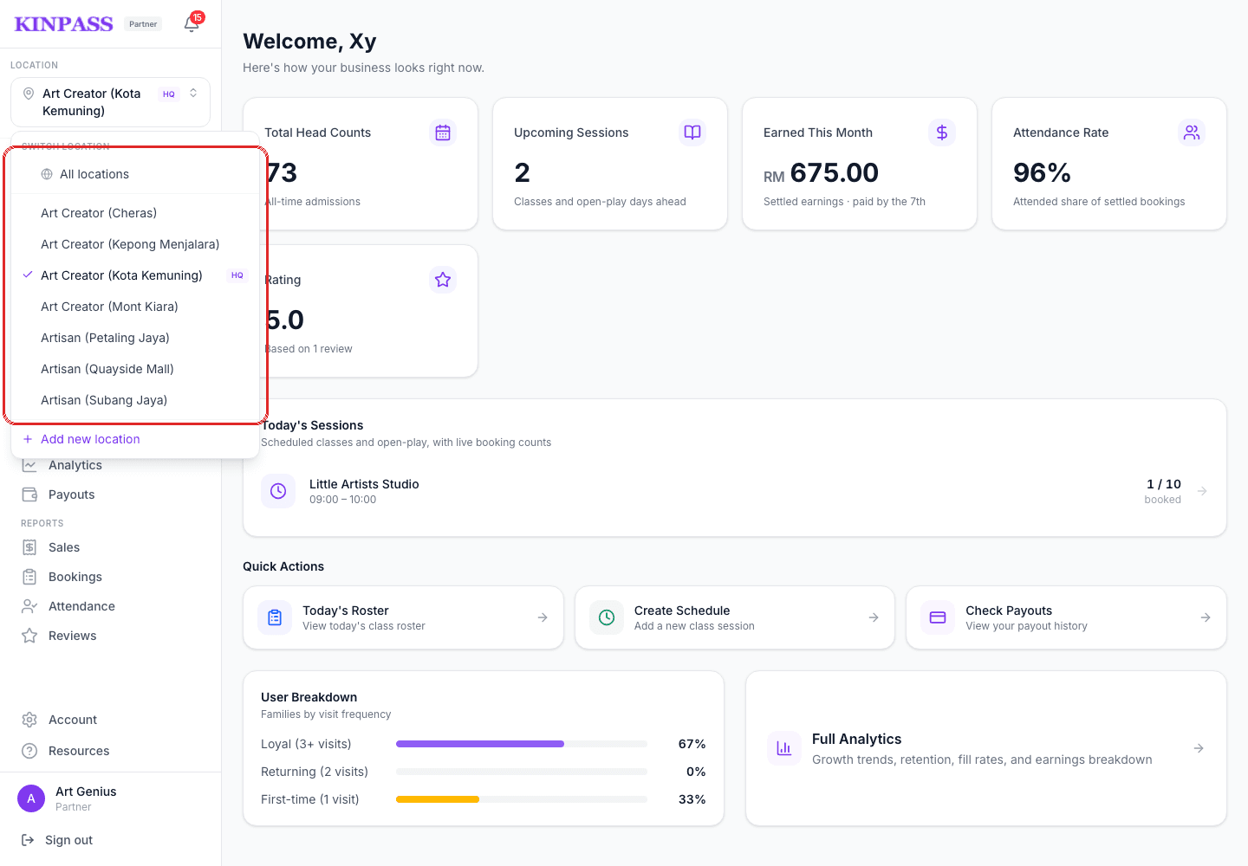
Task: Click the calendar icon in Total Head Counts
Action: tap(443, 132)
